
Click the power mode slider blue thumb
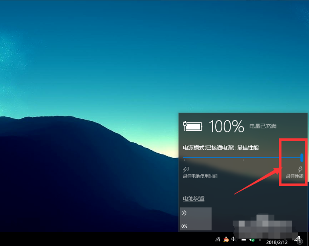pos(302,157)
